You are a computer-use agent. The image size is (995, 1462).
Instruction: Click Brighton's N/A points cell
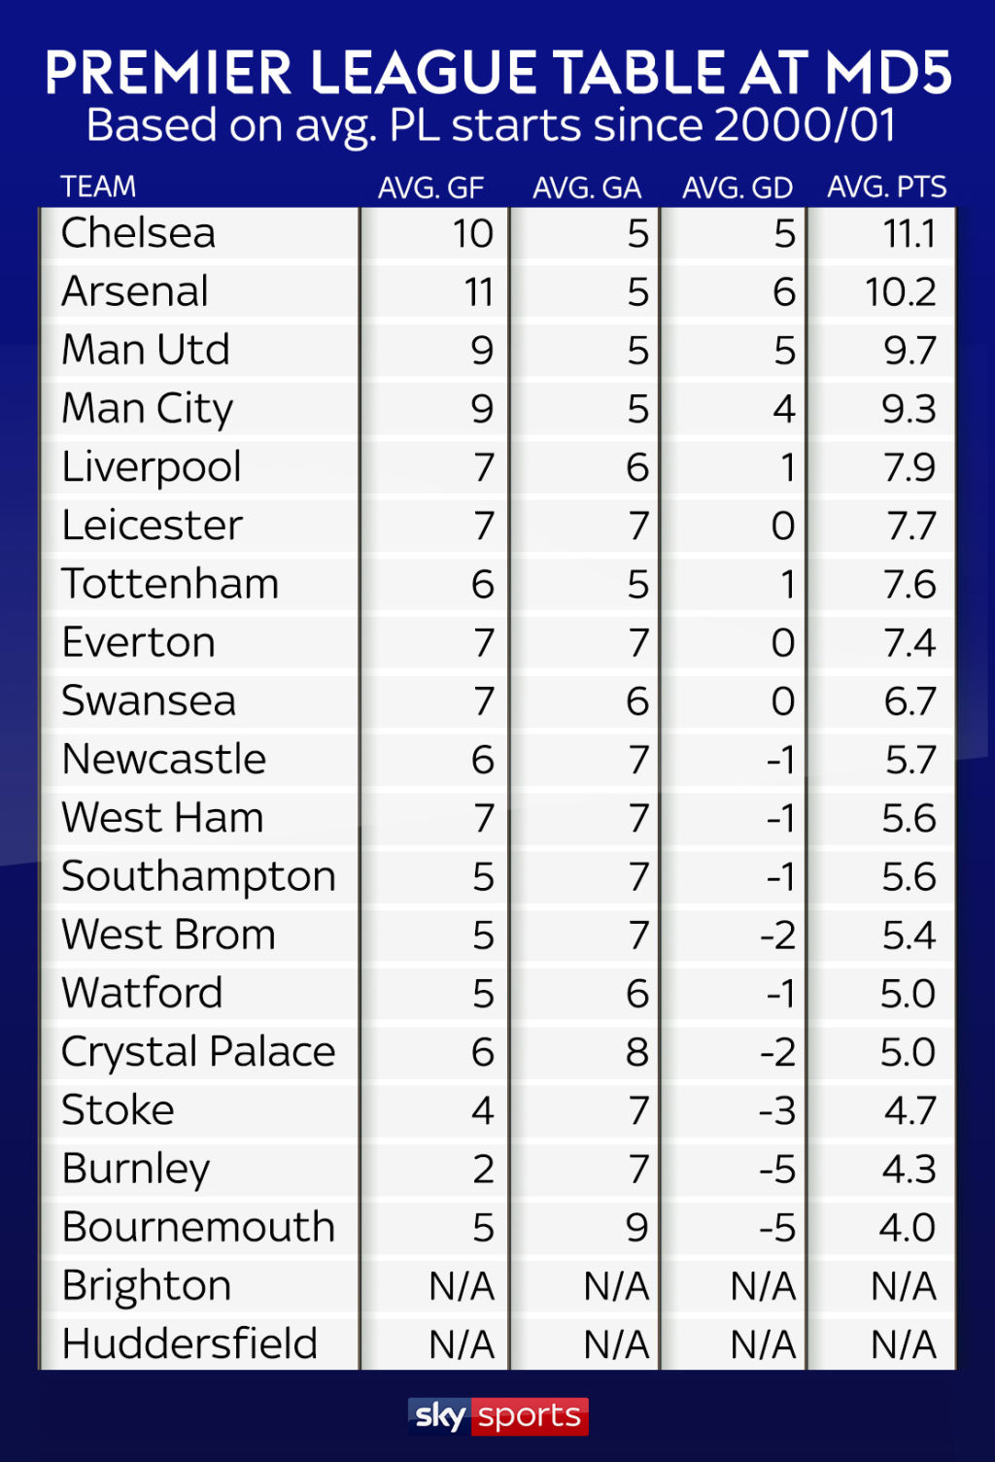pyautogui.click(x=903, y=1286)
